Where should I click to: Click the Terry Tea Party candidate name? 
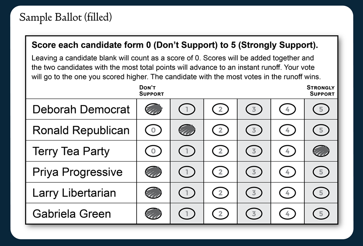71,152
